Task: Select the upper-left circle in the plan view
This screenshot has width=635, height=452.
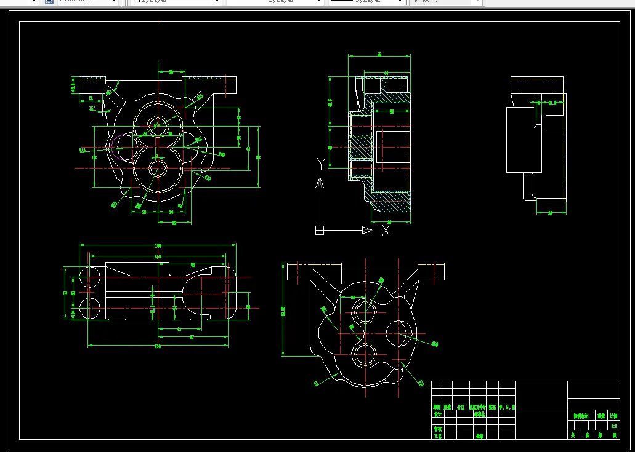Action: coord(89,277)
